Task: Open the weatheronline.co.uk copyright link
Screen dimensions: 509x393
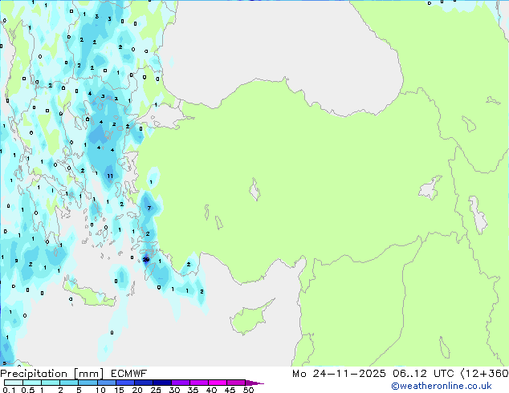Action: pyautogui.click(x=441, y=386)
